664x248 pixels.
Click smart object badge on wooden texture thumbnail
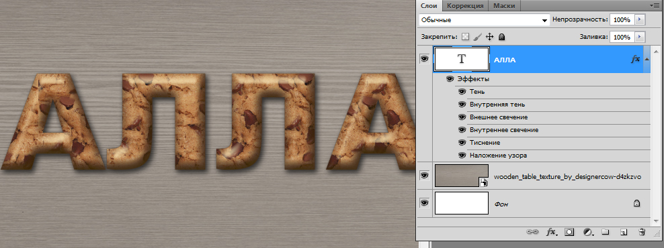pos(484,182)
